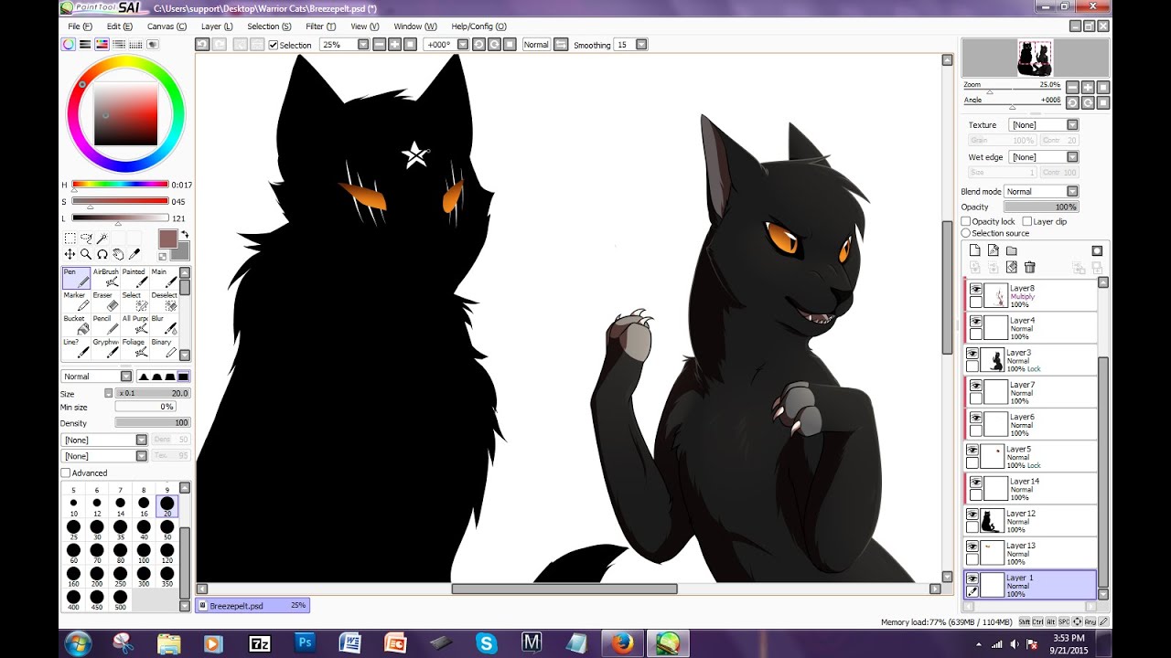Select the Bucket fill tool
This screenshot has height=658, width=1171.
coord(76,324)
